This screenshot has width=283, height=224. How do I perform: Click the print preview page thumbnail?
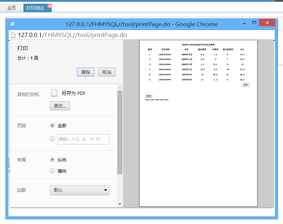pyautogui.click(x=198, y=123)
